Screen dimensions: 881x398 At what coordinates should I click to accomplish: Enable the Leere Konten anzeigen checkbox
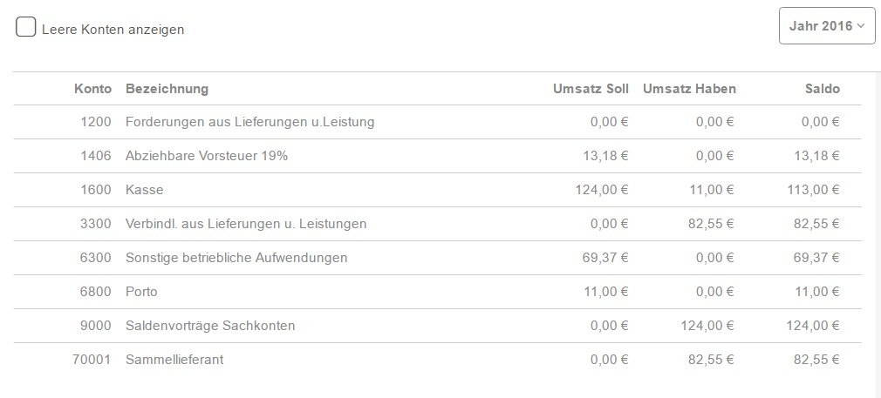coord(26,28)
